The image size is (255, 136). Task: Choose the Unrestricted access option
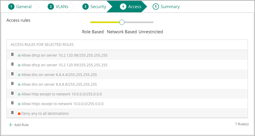click(151, 32)
